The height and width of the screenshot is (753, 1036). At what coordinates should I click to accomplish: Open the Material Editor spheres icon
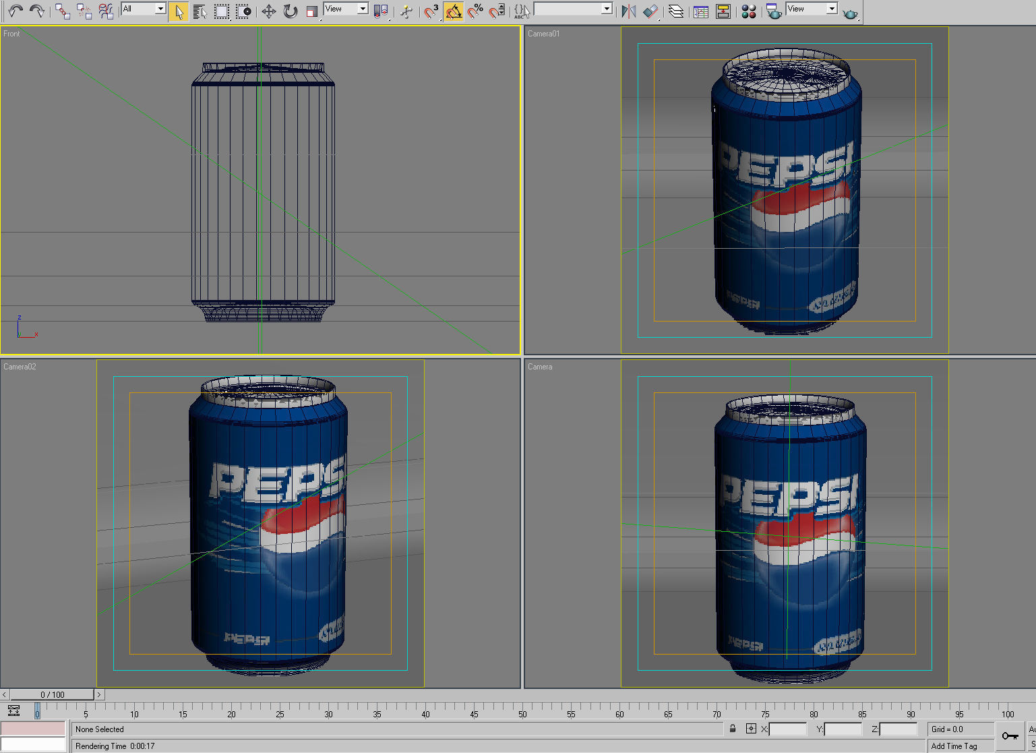coord(748,11)
